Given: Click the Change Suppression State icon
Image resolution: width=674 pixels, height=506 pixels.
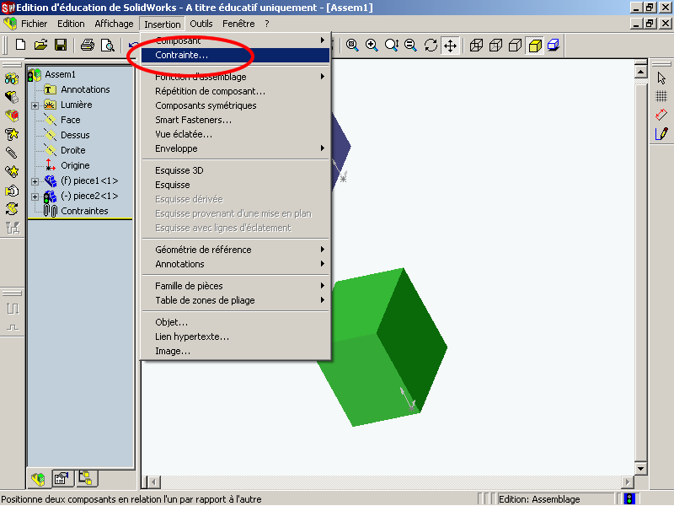Looking at the screenshot, I should click(x=12, y=116).
